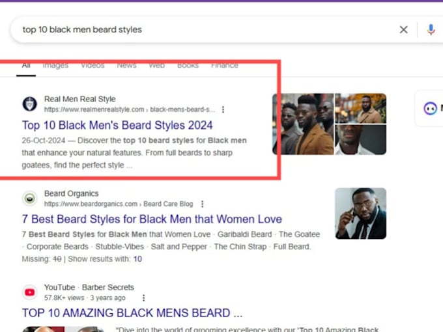Click the YouTube · Barber Secrets source text
Image resolution: width=443 pixels, height=332 pixels.
point(89,287)
